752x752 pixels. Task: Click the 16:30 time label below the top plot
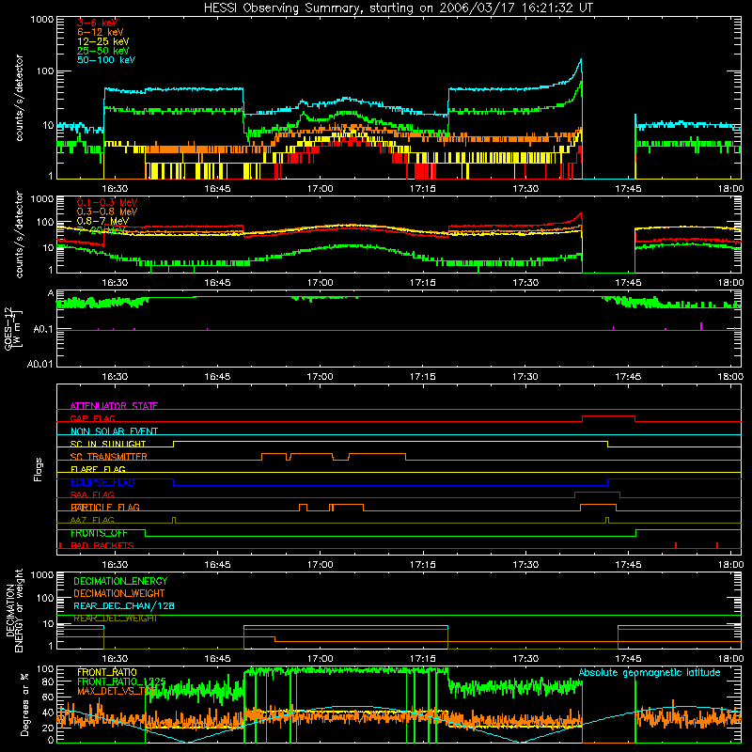(115, 189)
